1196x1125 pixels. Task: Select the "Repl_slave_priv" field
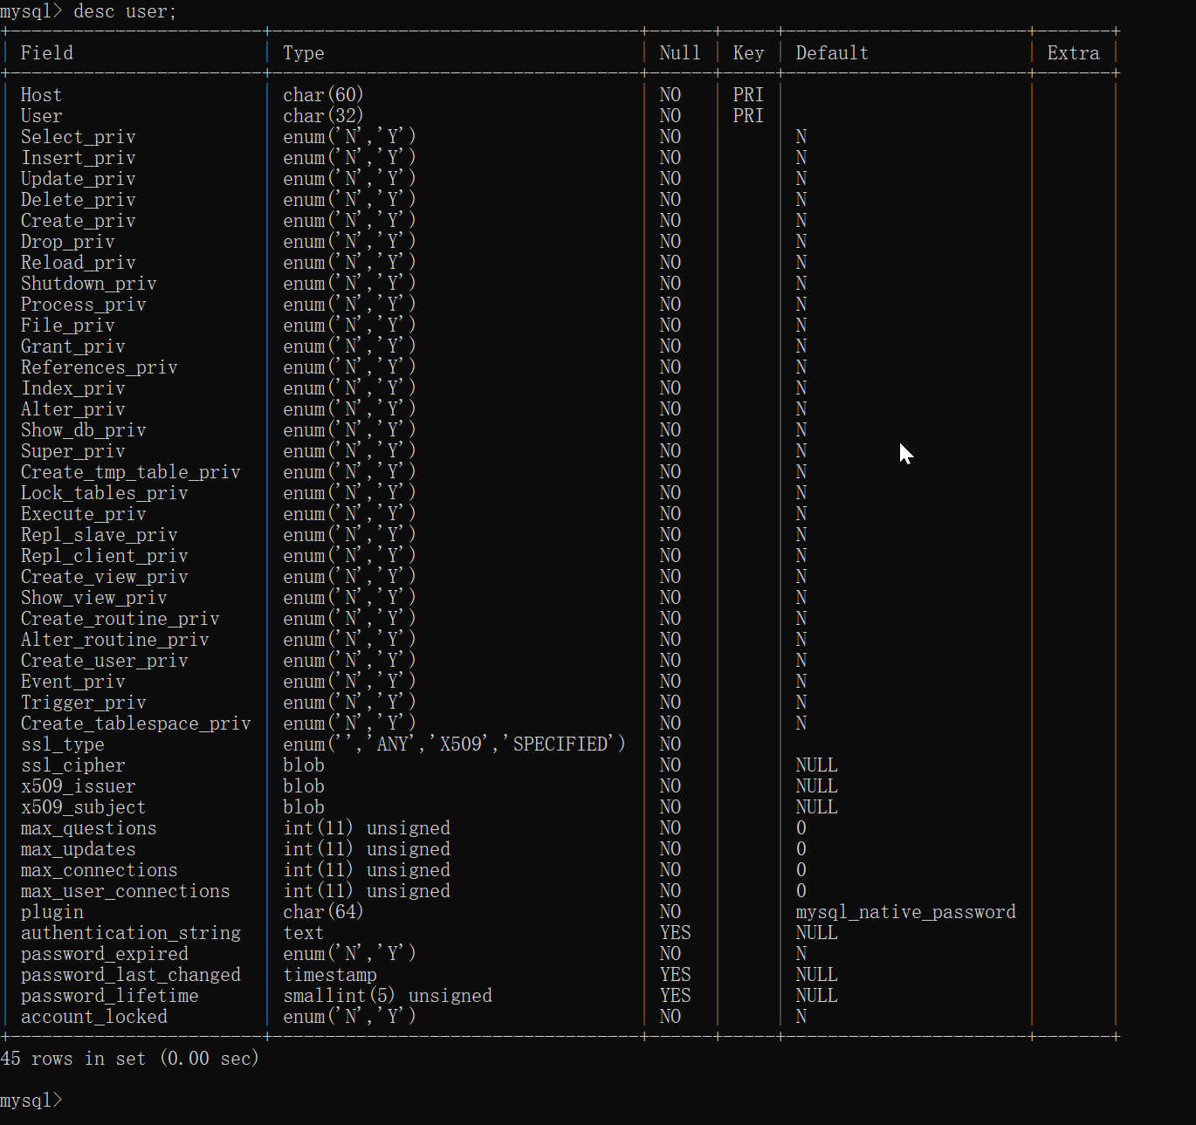(100, 535)
